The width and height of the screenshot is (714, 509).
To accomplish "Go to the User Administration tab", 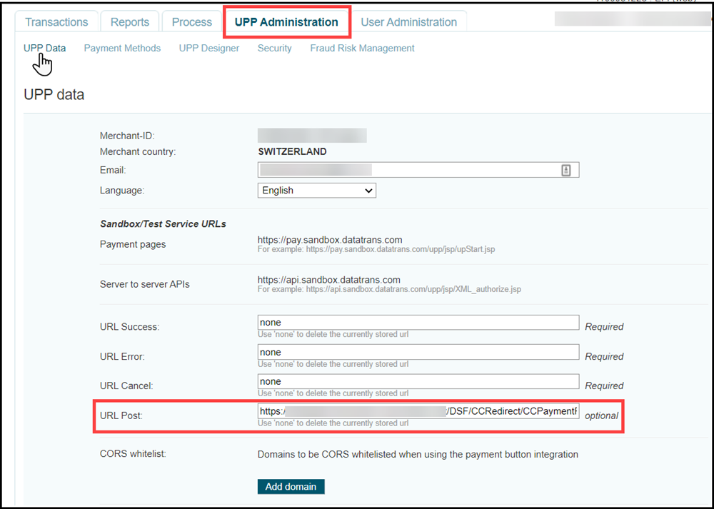I will tap(408, 22).
